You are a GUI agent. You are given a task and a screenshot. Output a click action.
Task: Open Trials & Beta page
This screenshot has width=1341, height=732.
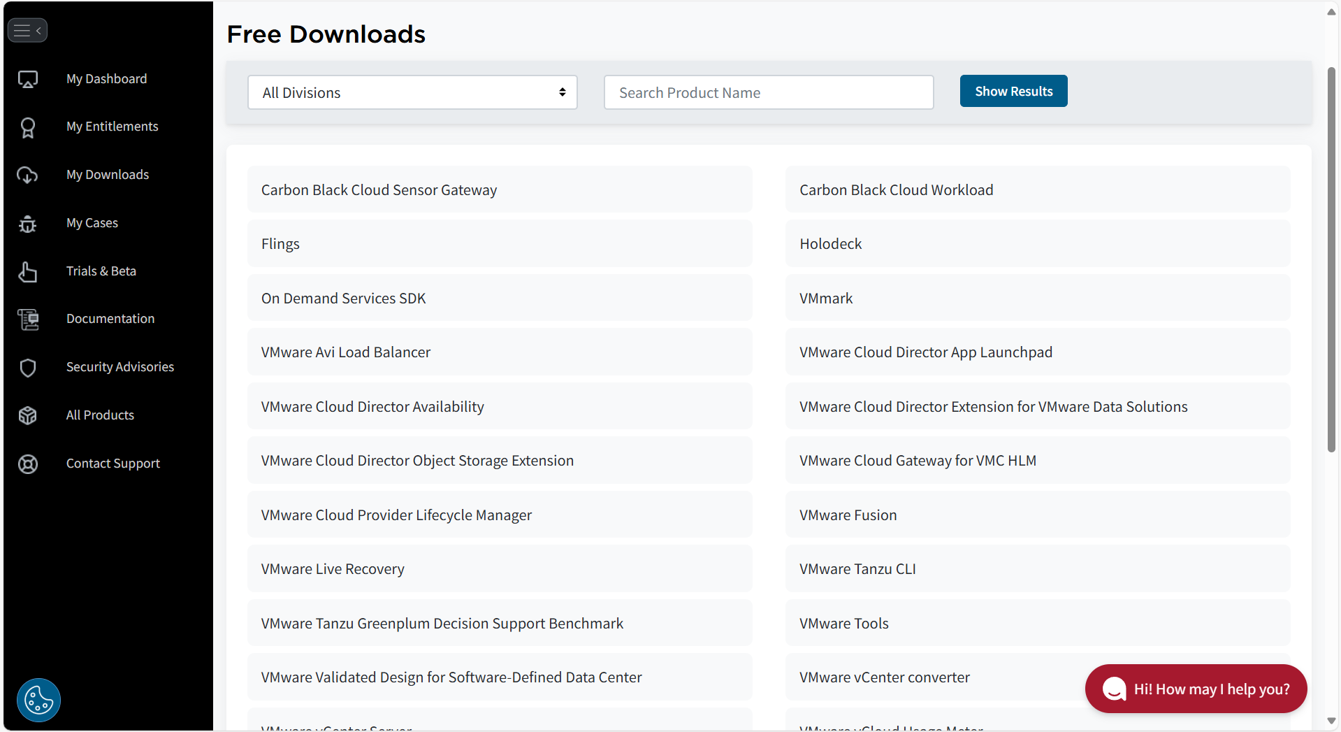[x=101, y=271]
